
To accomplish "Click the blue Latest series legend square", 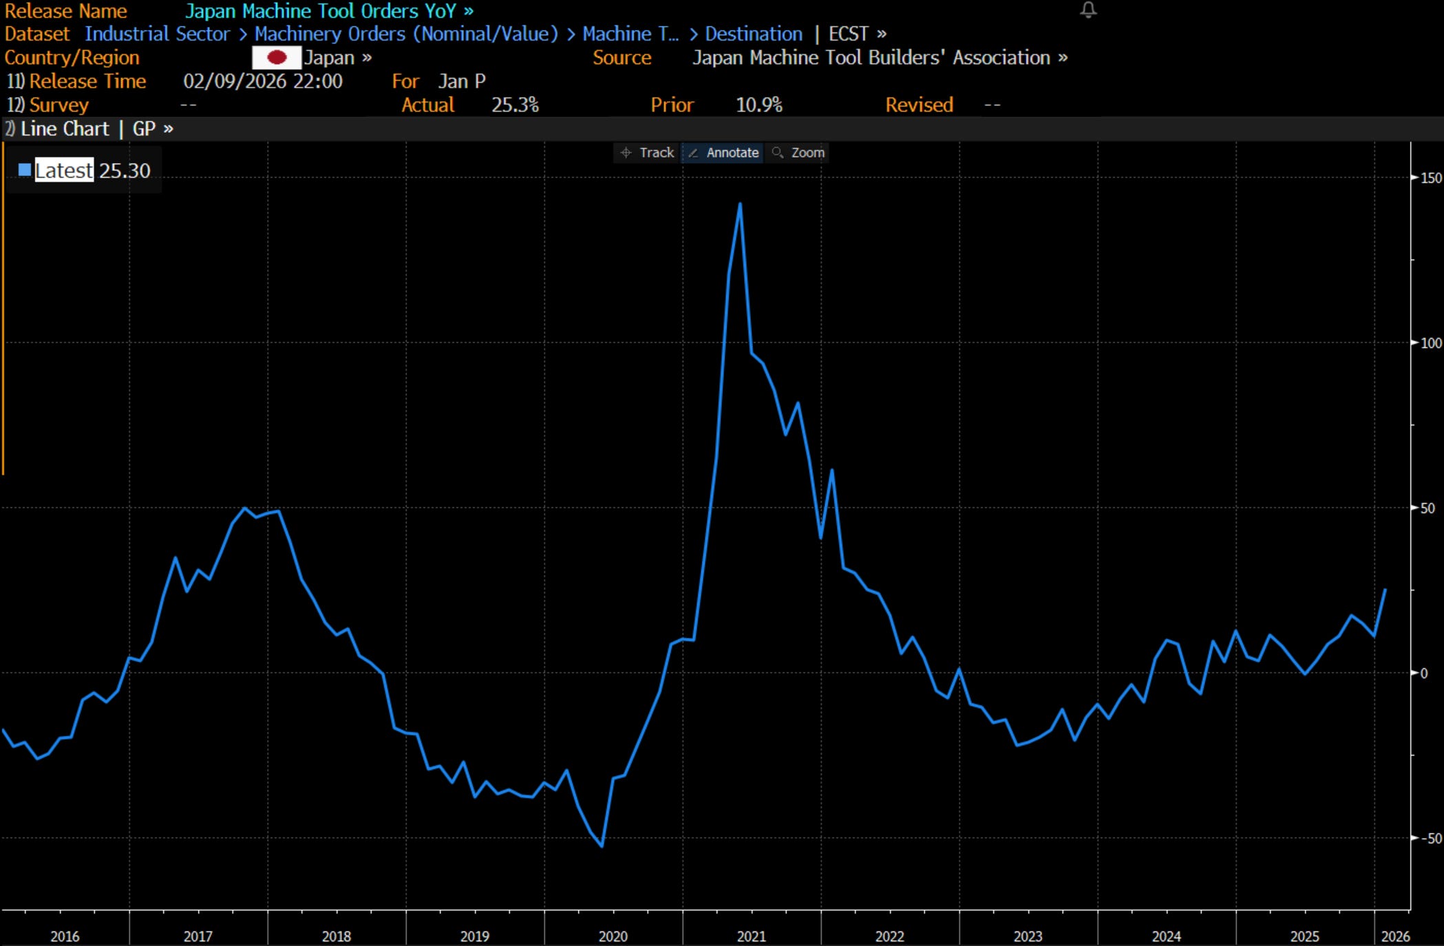I will pyautogui.click(x=25, y=170).
